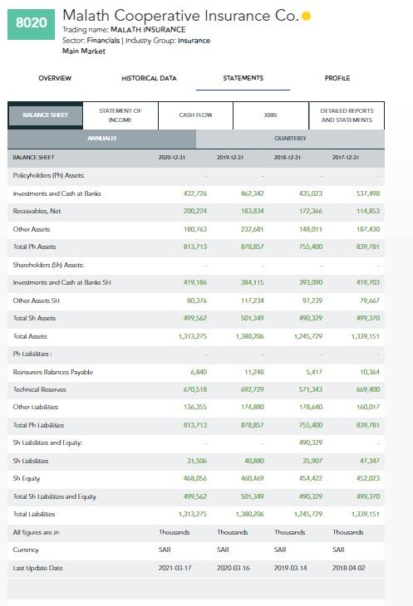
Task: Click the value 452,023
Action: (368, 478)
